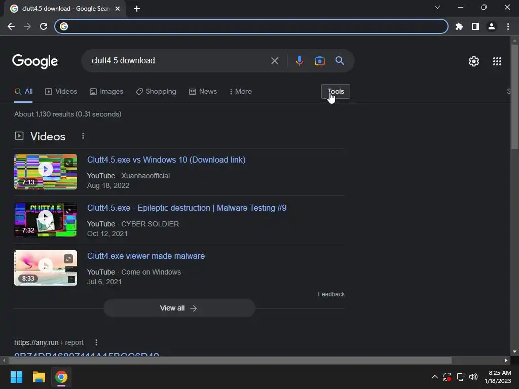Click the clutt4.5 download search field
519x389 pixels.
tap(179, 61)
